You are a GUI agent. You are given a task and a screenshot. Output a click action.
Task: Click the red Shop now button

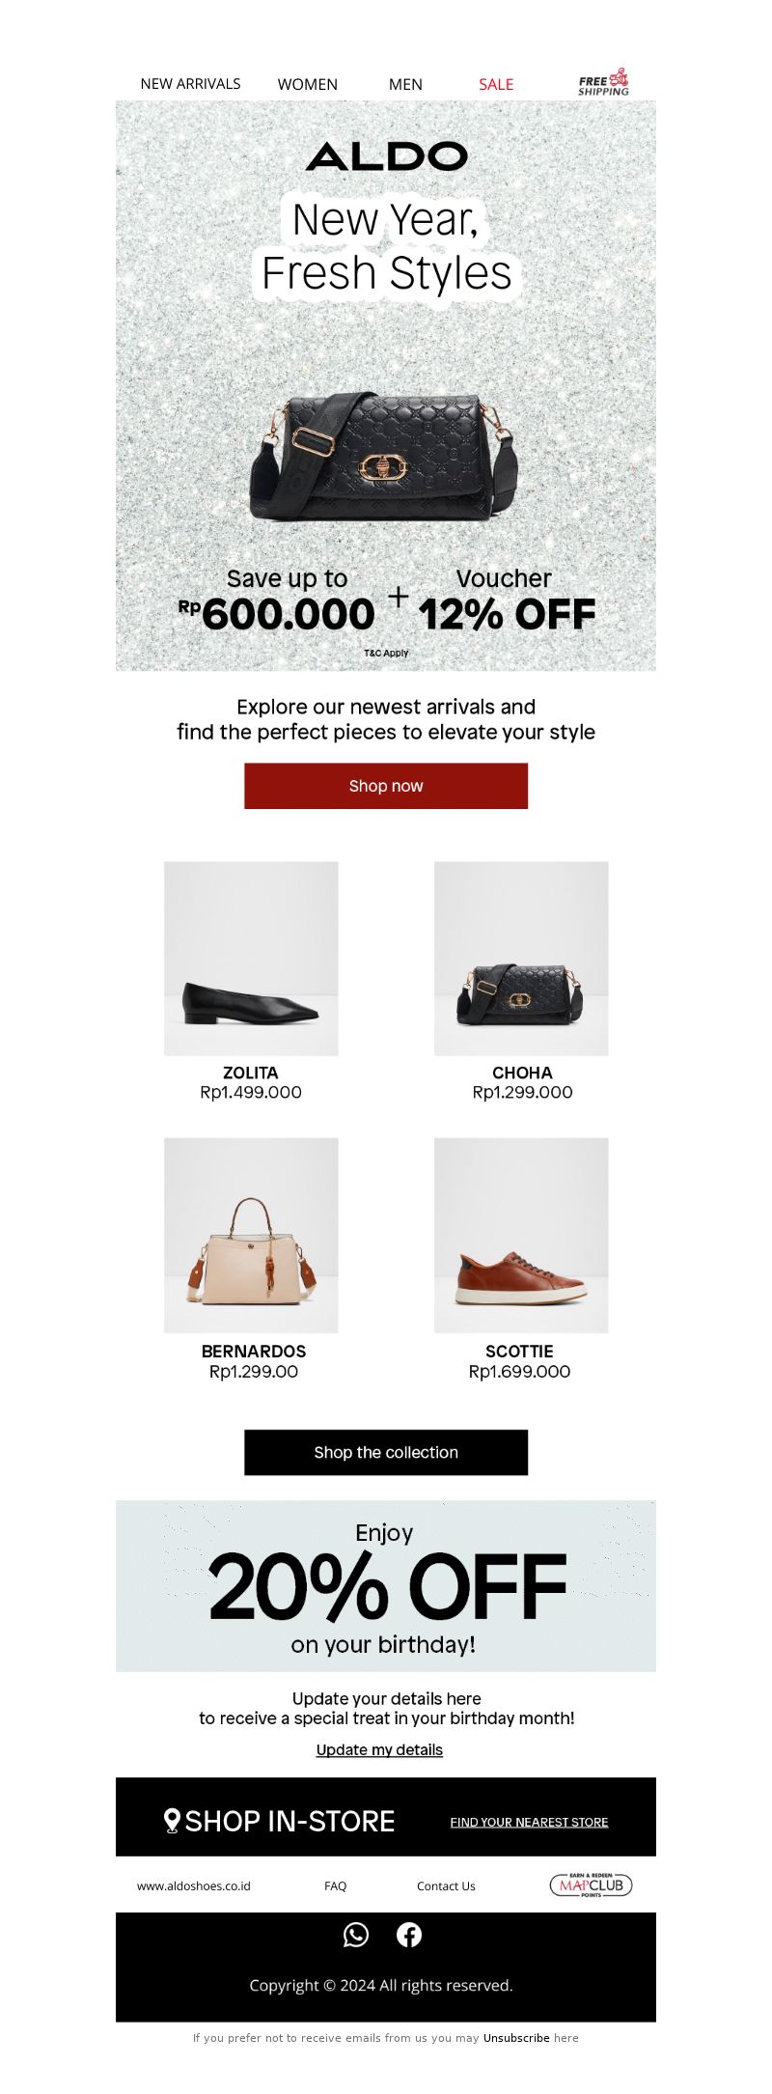click(386, 786)
